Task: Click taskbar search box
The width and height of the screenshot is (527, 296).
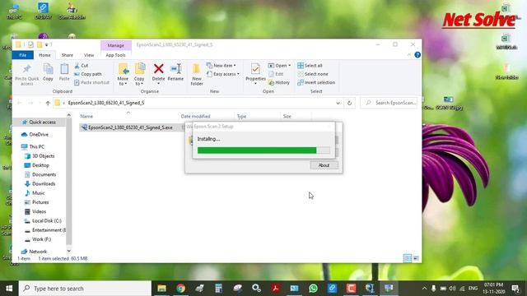Action: (x=85, y=289)
